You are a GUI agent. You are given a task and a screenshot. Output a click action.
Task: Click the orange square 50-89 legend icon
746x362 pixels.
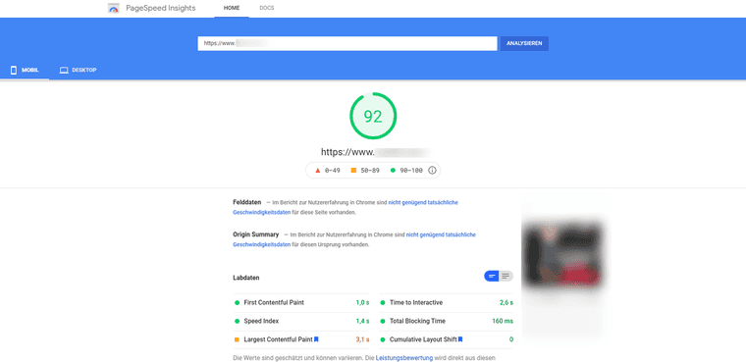pyautogui.click(x=353, y=171)
